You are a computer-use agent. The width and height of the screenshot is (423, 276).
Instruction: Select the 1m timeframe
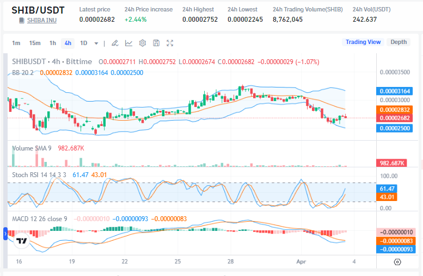coord(16,43)
